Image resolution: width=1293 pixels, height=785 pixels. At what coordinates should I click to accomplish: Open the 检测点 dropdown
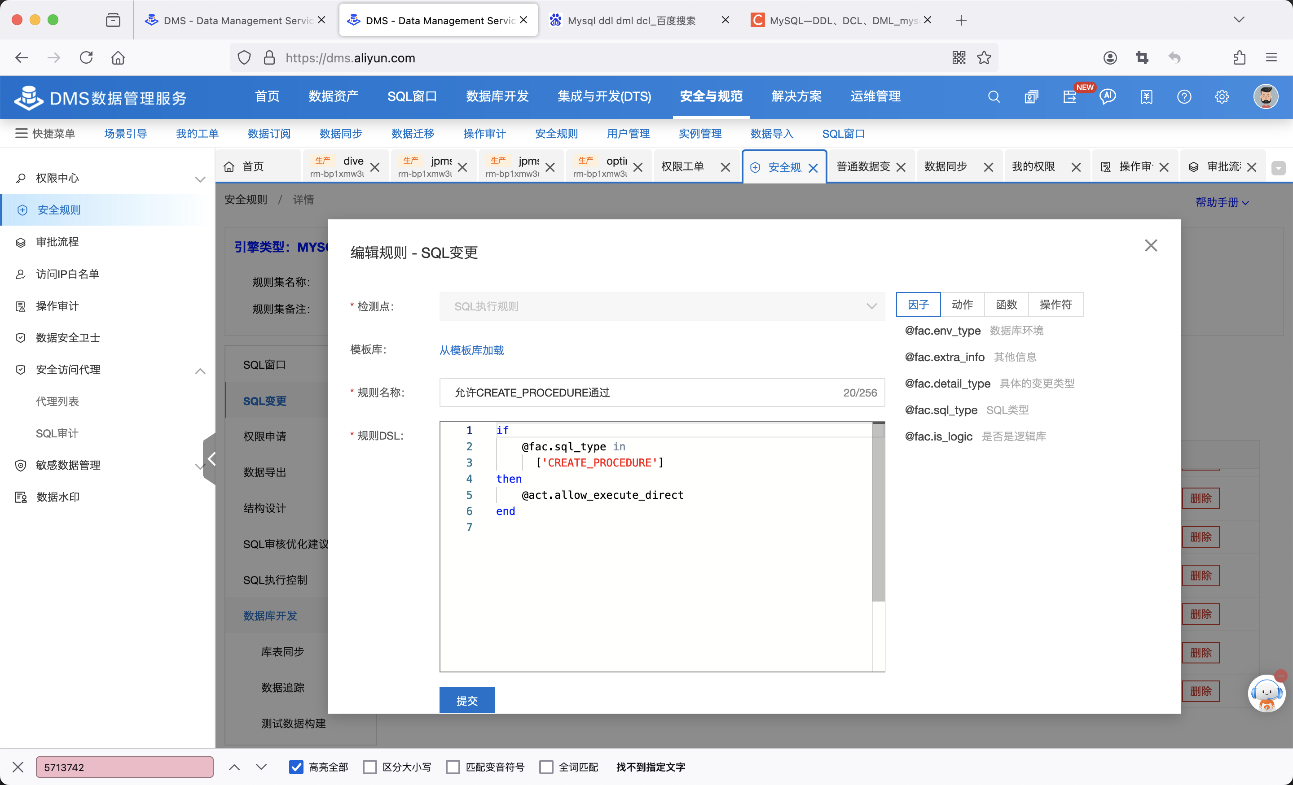click(x=662, y=306)
